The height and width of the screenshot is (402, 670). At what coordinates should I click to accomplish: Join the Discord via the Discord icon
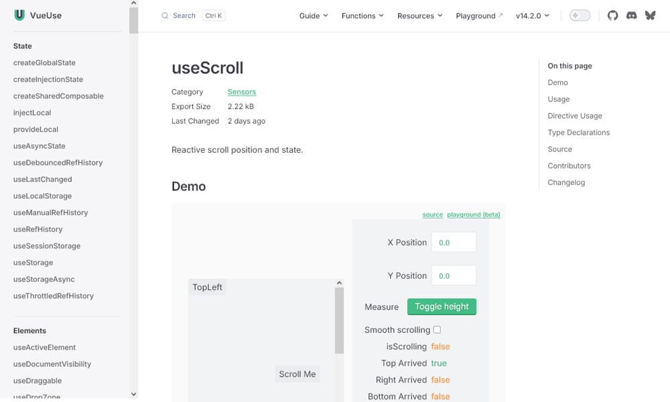pyautogui.click(x=631, y=15)
